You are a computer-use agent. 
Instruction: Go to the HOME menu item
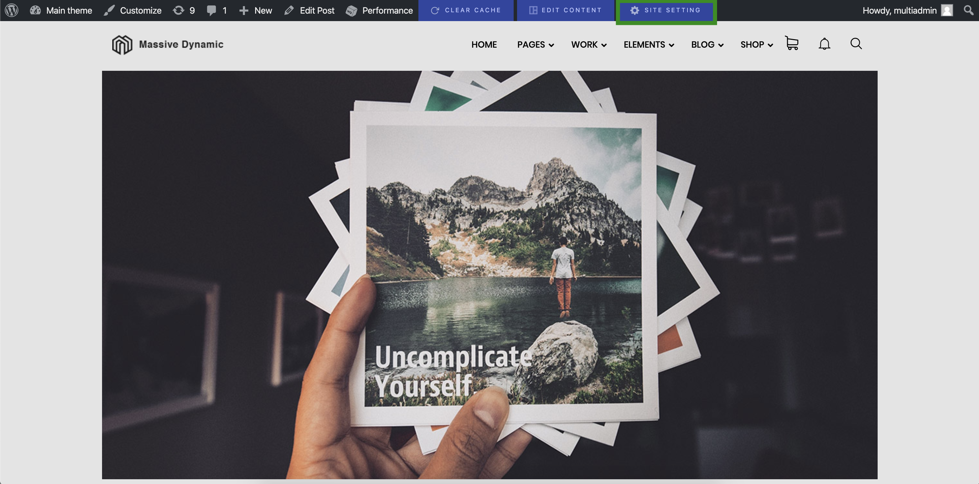pyautogui.click(x=484, y=45)
